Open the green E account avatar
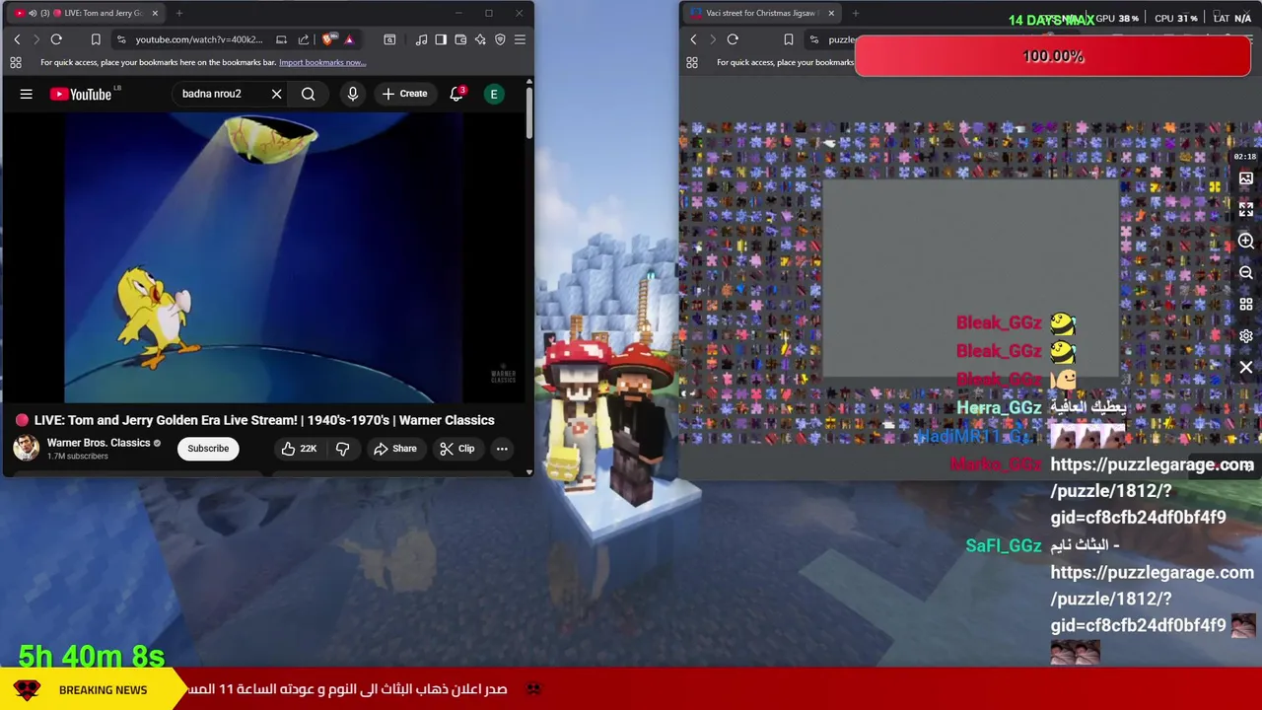Image resolution: width=1262 pixels, height=710 pixels. (x=494, y=94)
